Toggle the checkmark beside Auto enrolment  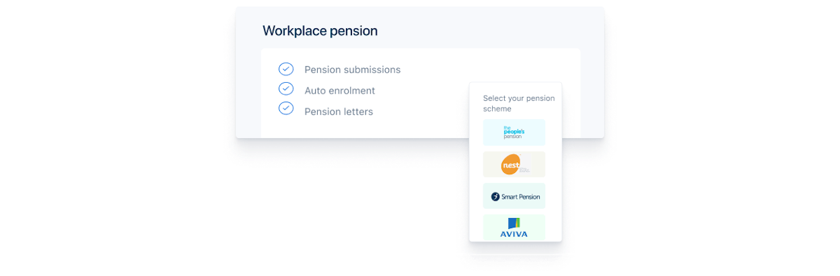[x=286, y=89]
